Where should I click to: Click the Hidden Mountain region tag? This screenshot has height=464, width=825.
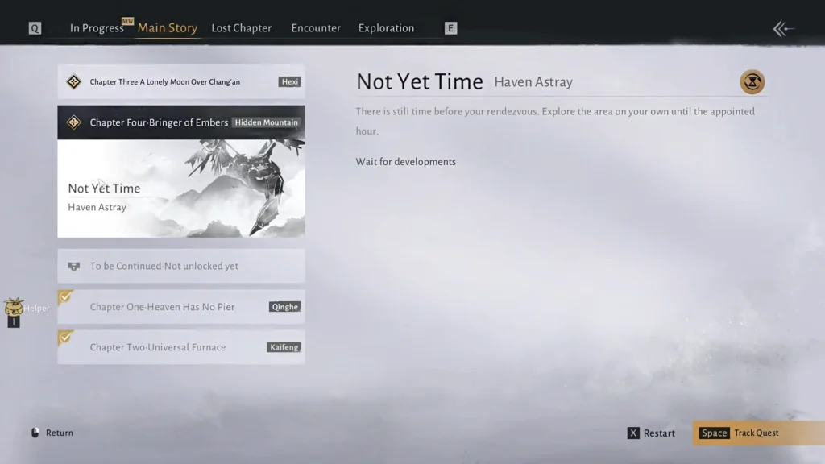266,122
